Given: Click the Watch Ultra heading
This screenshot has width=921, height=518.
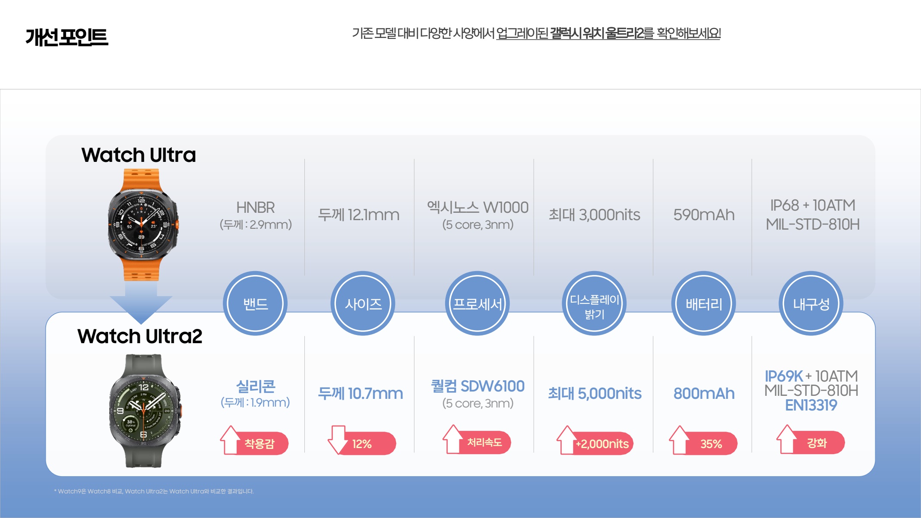Looking at the screenshot, I should 139,155.
